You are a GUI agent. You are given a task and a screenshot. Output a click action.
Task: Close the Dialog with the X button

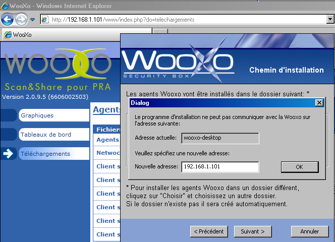click(x=319, y=103)
